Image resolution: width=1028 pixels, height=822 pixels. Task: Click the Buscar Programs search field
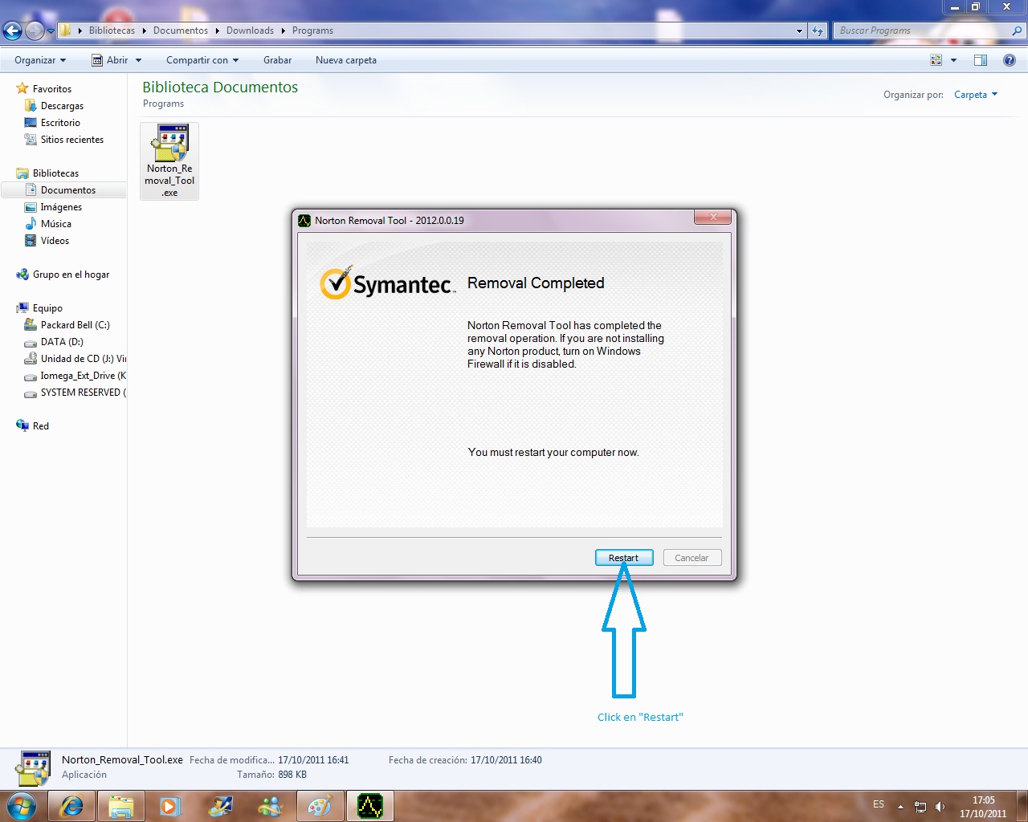point(922,31)
